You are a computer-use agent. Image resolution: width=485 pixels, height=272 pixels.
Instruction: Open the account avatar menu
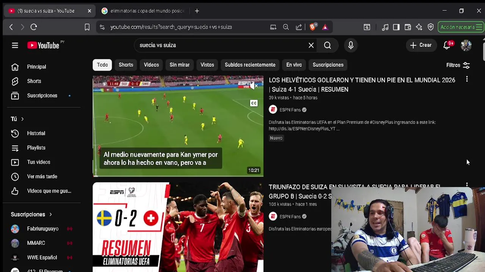click(466, 45)
